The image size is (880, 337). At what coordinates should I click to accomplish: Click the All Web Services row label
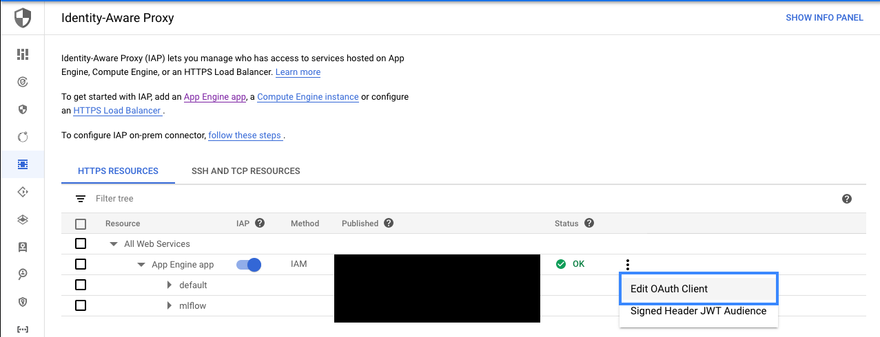pos(157,244)
